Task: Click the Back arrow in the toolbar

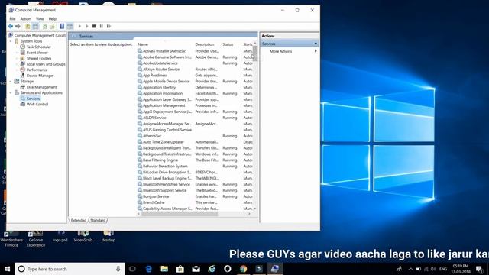Action: pyautogui.click(x=11, y=27)
